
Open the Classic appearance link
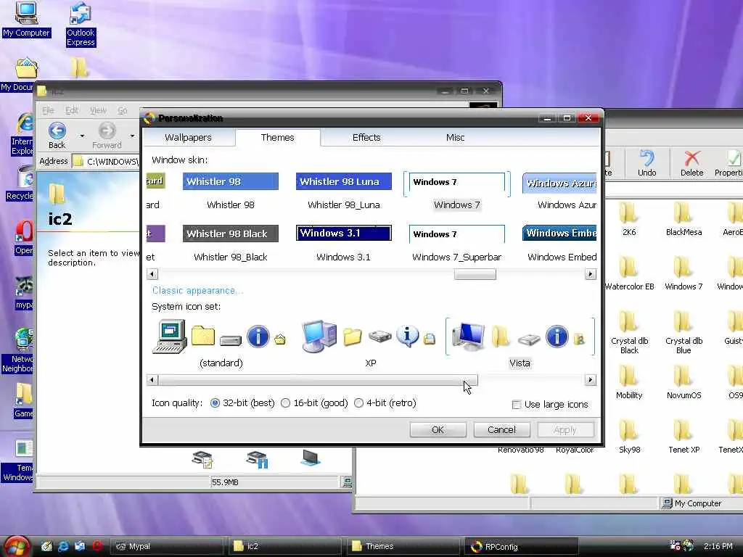point(197,290)
